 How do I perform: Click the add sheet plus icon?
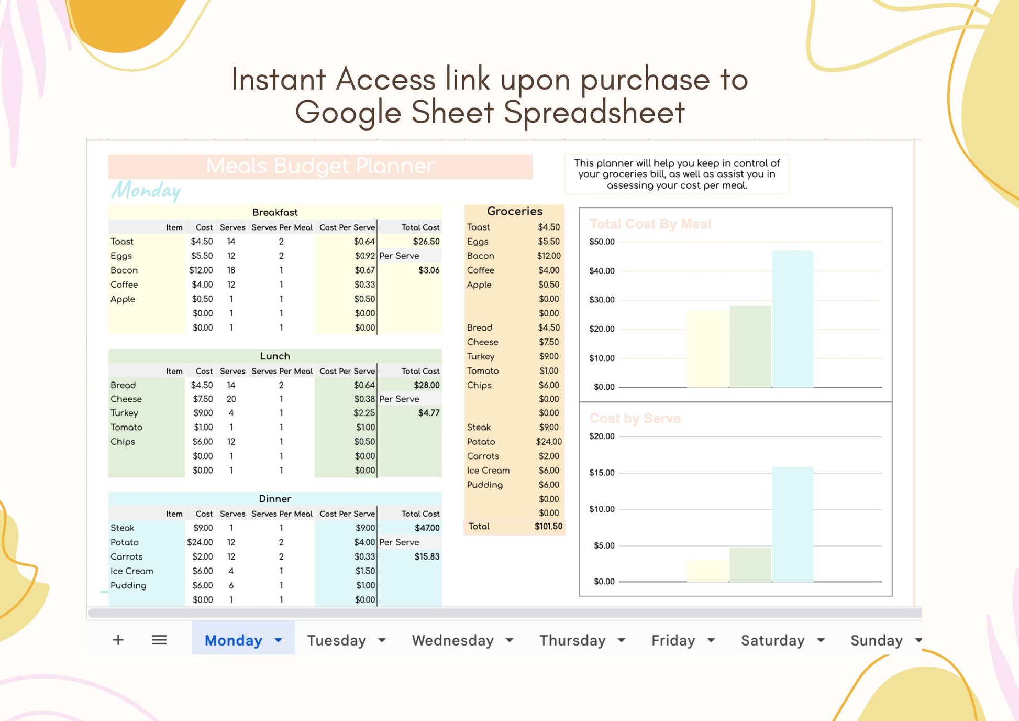tap(118, 640)
